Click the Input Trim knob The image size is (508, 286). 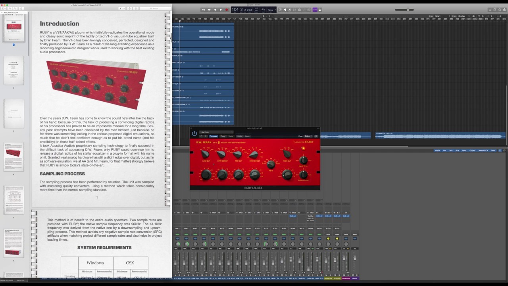pos(303,160)
